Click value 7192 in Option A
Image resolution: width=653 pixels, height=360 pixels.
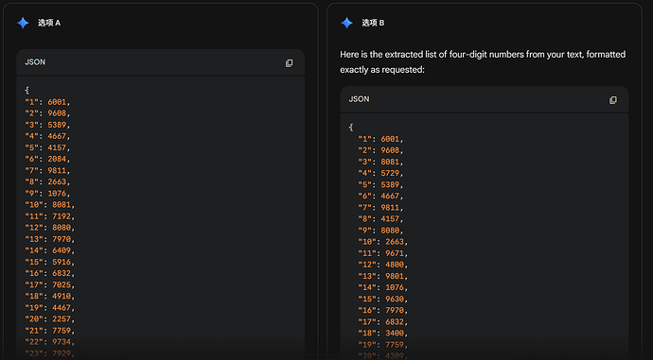tap(62, 216)
